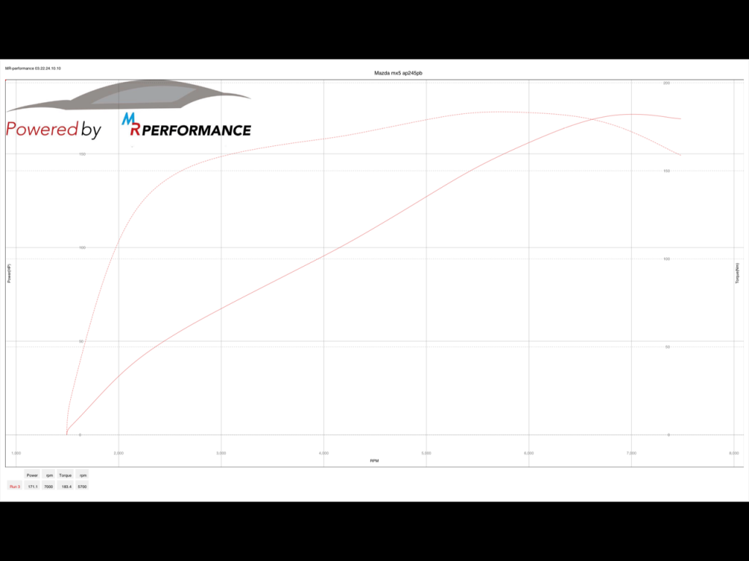Select the 'Power' column header in results table
The width and height of the screenshot is (749, 561).
[x=32, y=475]
